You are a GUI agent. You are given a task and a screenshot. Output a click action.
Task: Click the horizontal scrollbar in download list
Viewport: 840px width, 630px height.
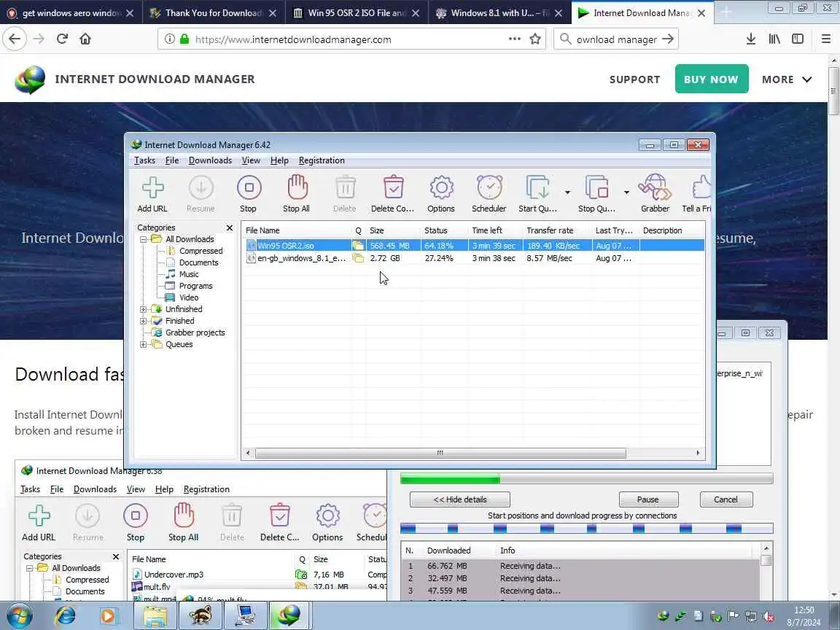pos(440,454)
